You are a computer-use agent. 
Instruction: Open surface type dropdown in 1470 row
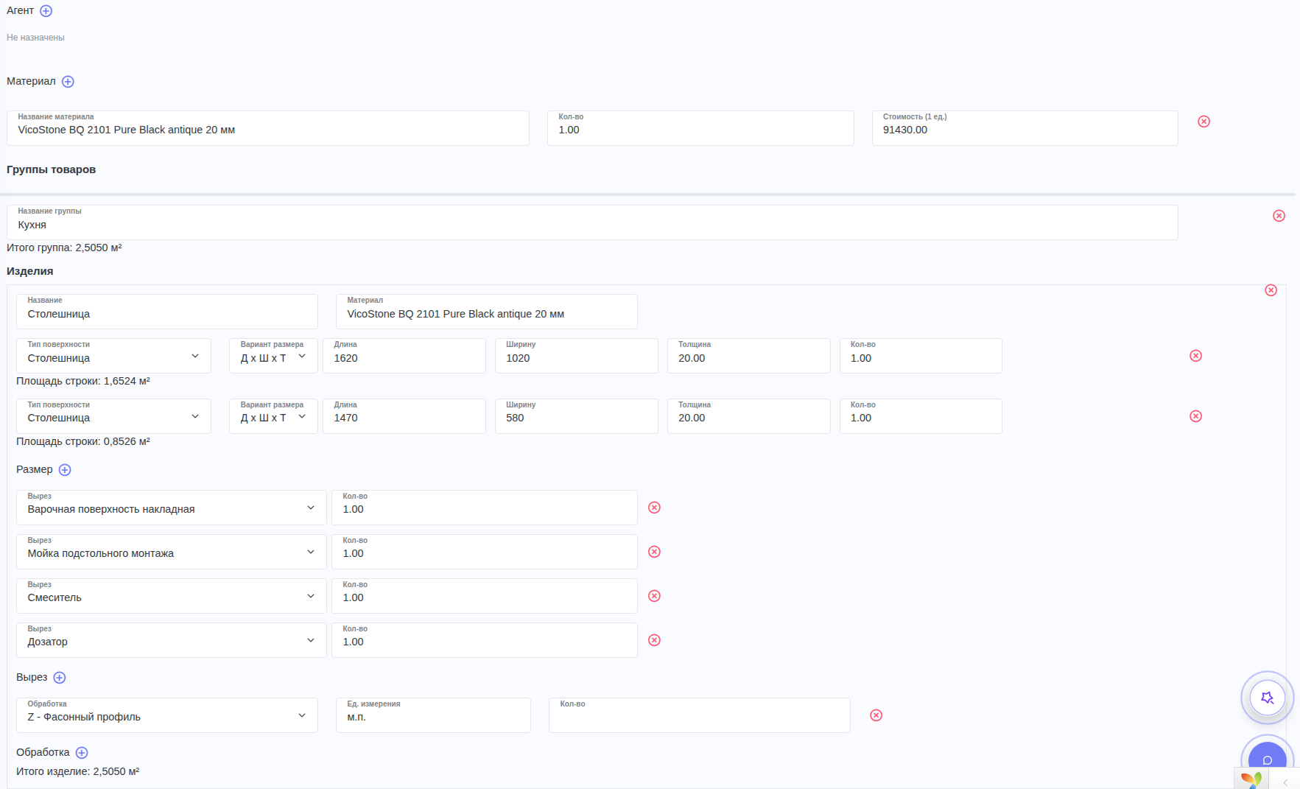(x=113, y=416)
